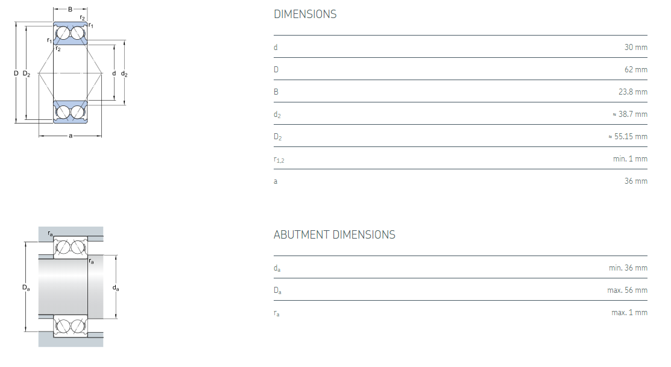Click the ≈ 38.7 mm value
Image resolution: width=671 pixels, height=367 pixels.
click(x=629, y=114)
